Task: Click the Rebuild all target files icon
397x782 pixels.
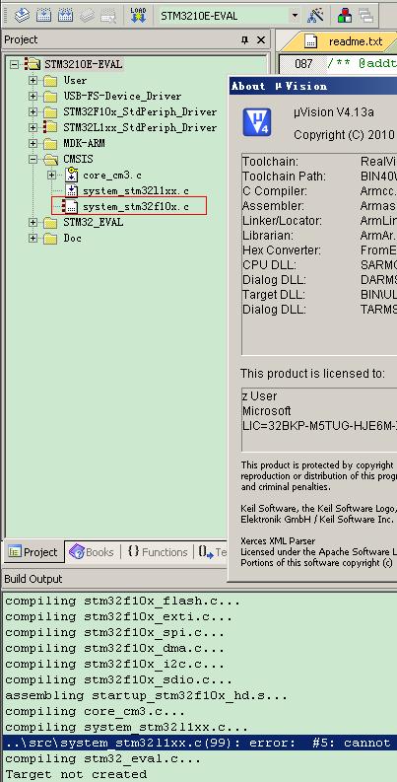Action: (x=65, y=16)
